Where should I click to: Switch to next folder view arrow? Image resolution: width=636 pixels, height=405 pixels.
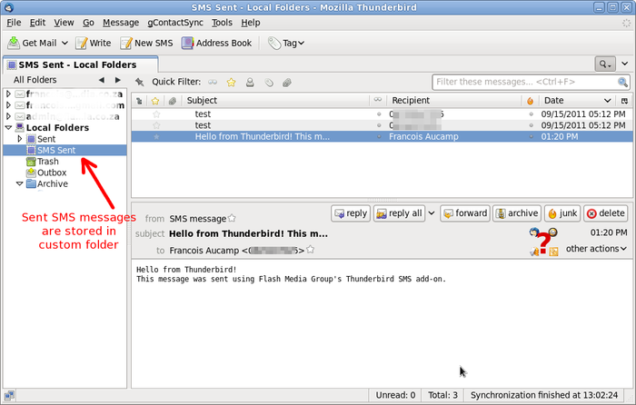pyautogui.click(x=117, y=80)
